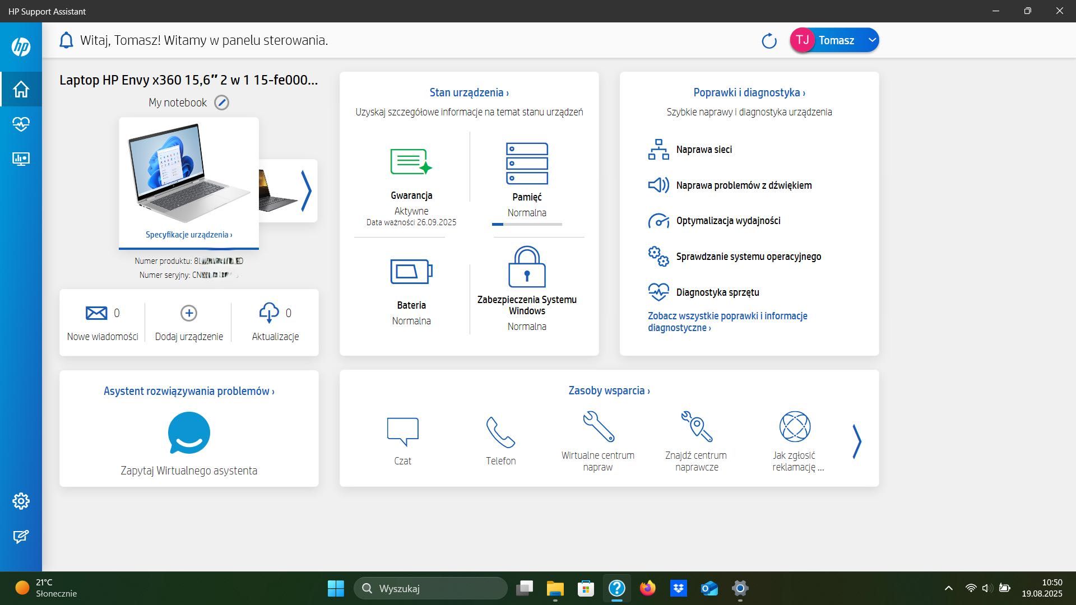Screen dimensions: 1076x605
Task: Click the TJ avatar circle
Action: pyautogui.click(x=803, y=40)
